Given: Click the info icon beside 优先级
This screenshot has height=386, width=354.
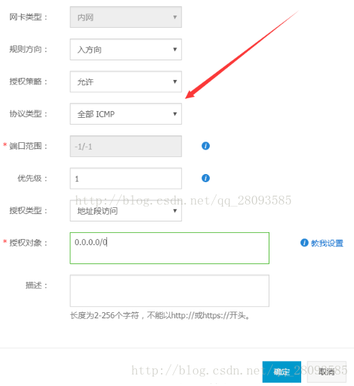Looking at the screenshot, I should click(206, 178).
